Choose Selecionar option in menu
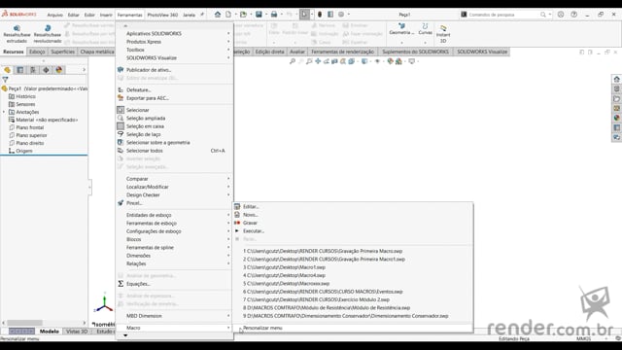This screenshot has width=622, height=350. coord(138,110)
